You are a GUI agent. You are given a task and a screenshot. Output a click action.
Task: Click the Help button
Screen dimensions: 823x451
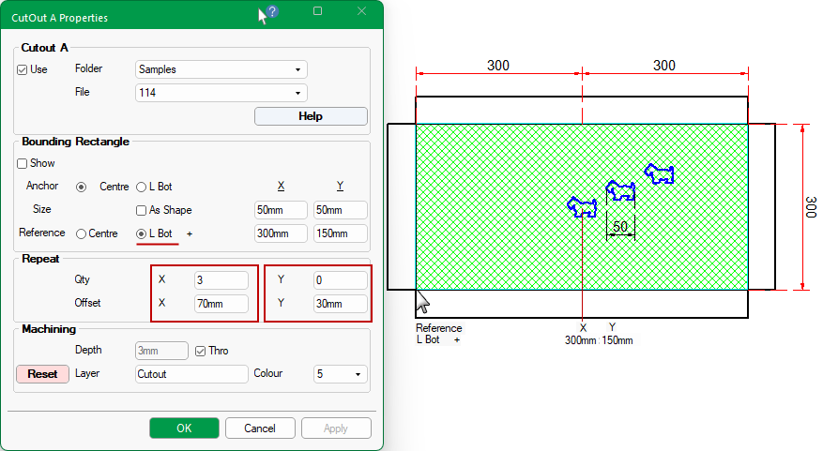311,116
